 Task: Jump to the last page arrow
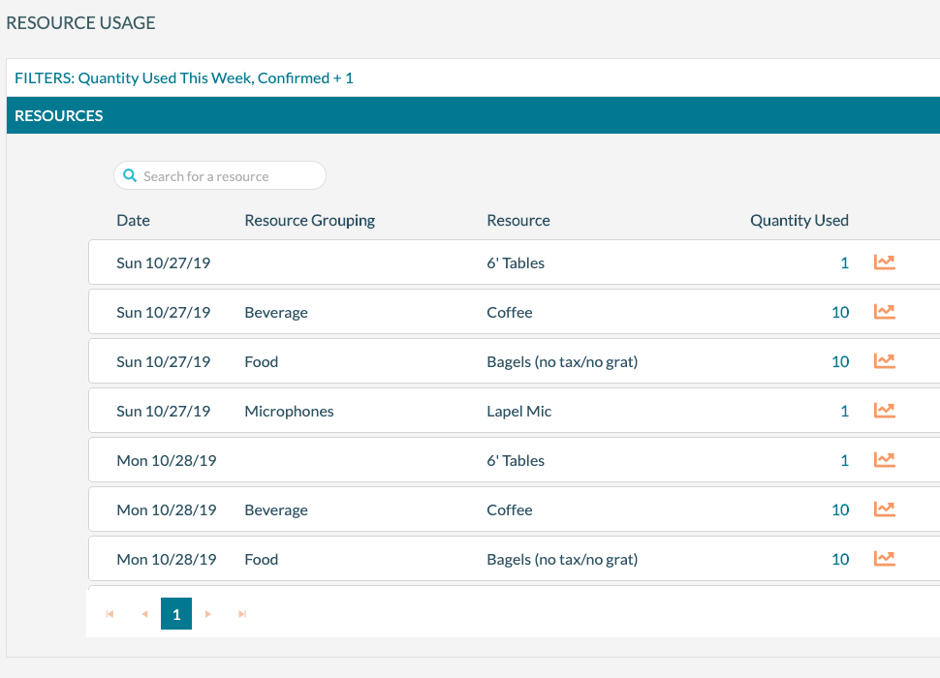pos(242,614)
